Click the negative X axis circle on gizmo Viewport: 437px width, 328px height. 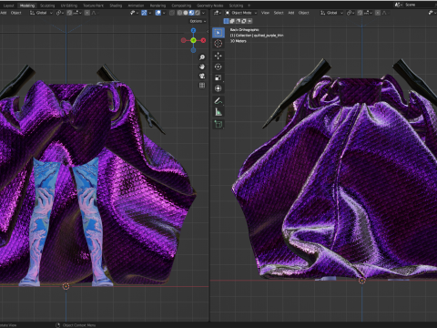(x=183, y=40)
